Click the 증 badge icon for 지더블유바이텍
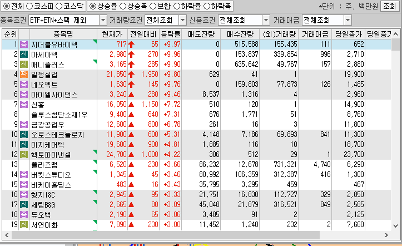The image size is (402, 246). click(24, 44)
